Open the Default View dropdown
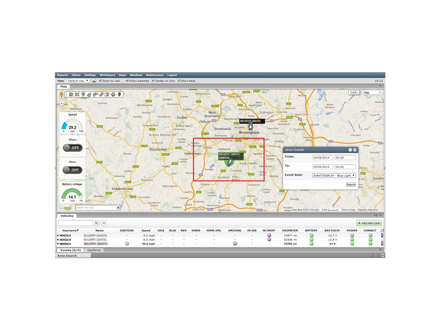This screenshot has height=330, width=440. [78, 81]
